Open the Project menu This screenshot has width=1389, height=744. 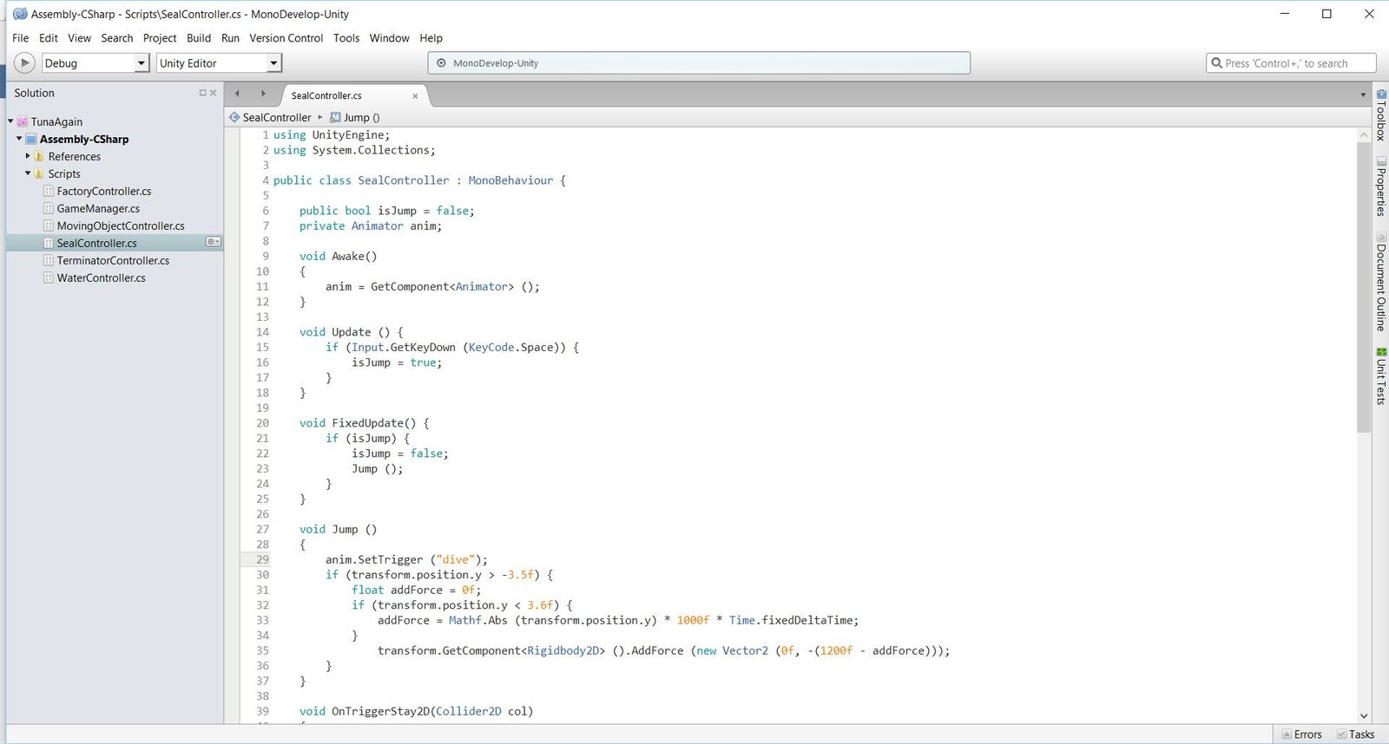click(x=160, y=38)
